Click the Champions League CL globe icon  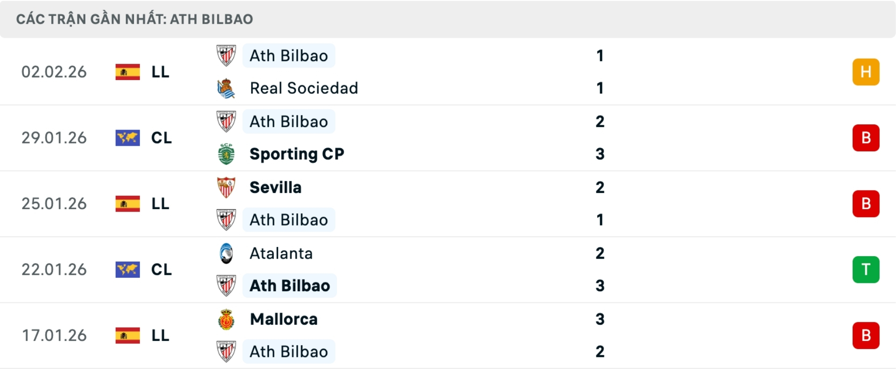coord(127,138)
